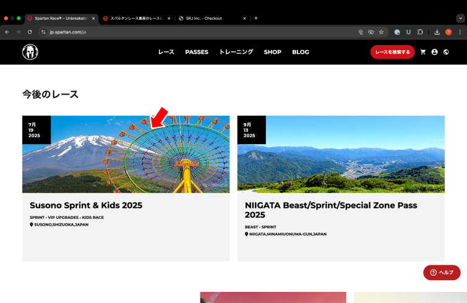Open the shopping cart icon
The image size is (467, 303).
point(422,52)
